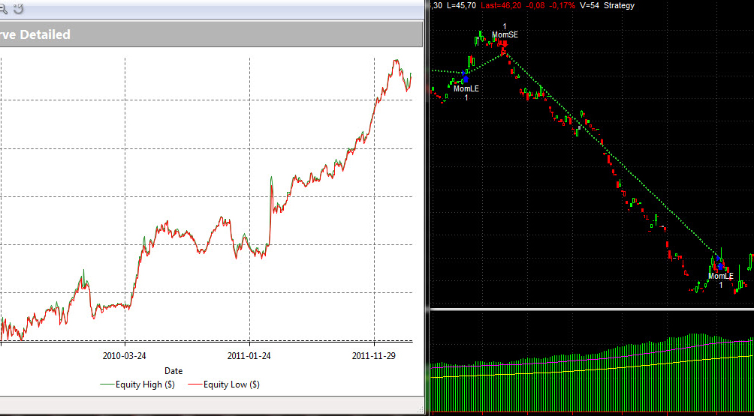The height and width of the screenshot is (416, 754).
Task: Click the 'Strategy' label in chart status line
Action: tap(619, 5)
